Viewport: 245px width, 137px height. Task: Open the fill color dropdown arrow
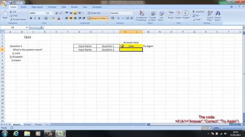[x=56, y=18]
